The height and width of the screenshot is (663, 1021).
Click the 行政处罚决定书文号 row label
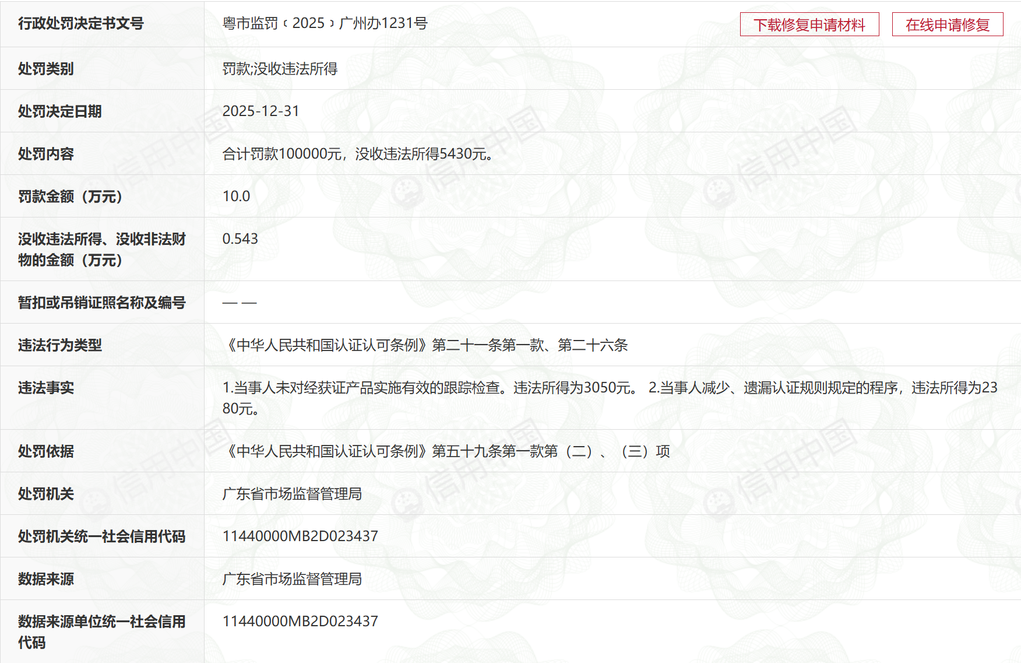point(80,23)
